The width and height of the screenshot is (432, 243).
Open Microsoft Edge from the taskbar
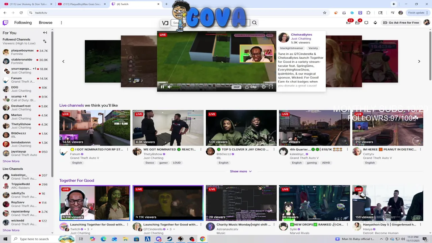[x=103, y=239]
